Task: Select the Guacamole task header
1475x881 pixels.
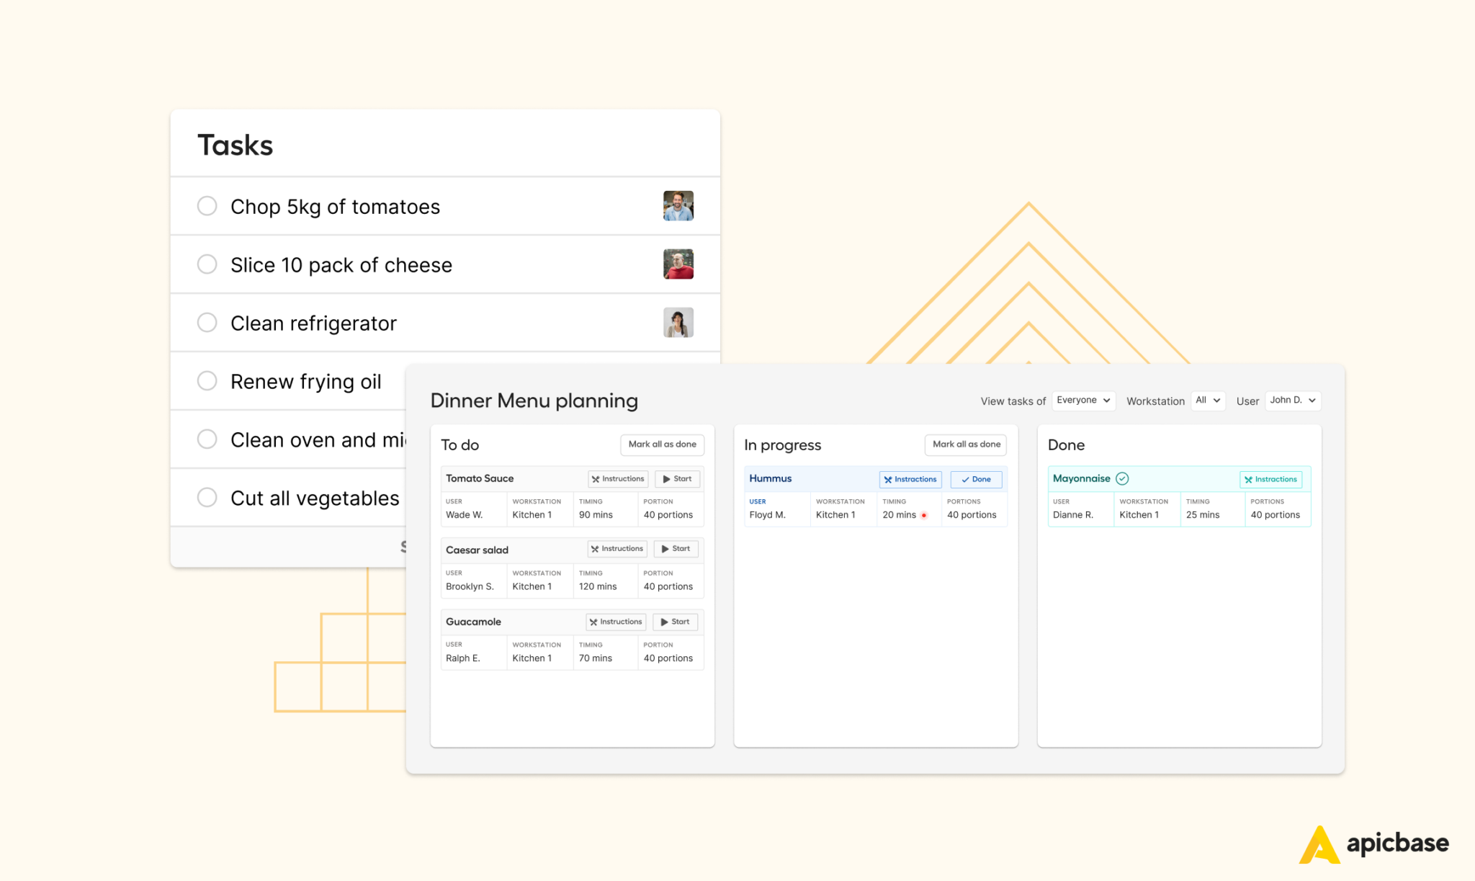Action: pos(473,622)
